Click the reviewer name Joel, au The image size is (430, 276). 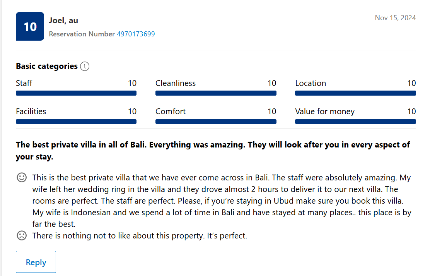coord(63,21)
